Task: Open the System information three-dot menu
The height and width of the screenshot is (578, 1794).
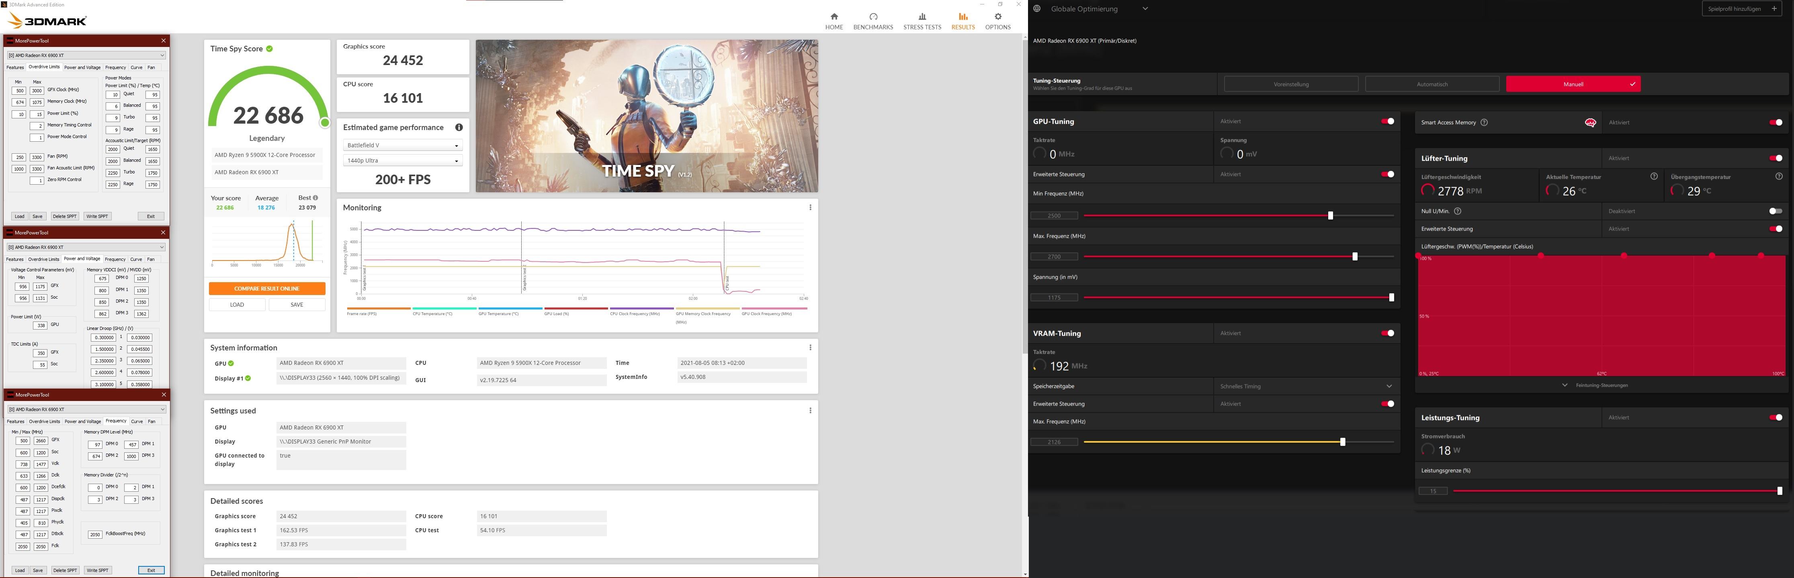Action: pyautogui.click(x=810, y=347)
